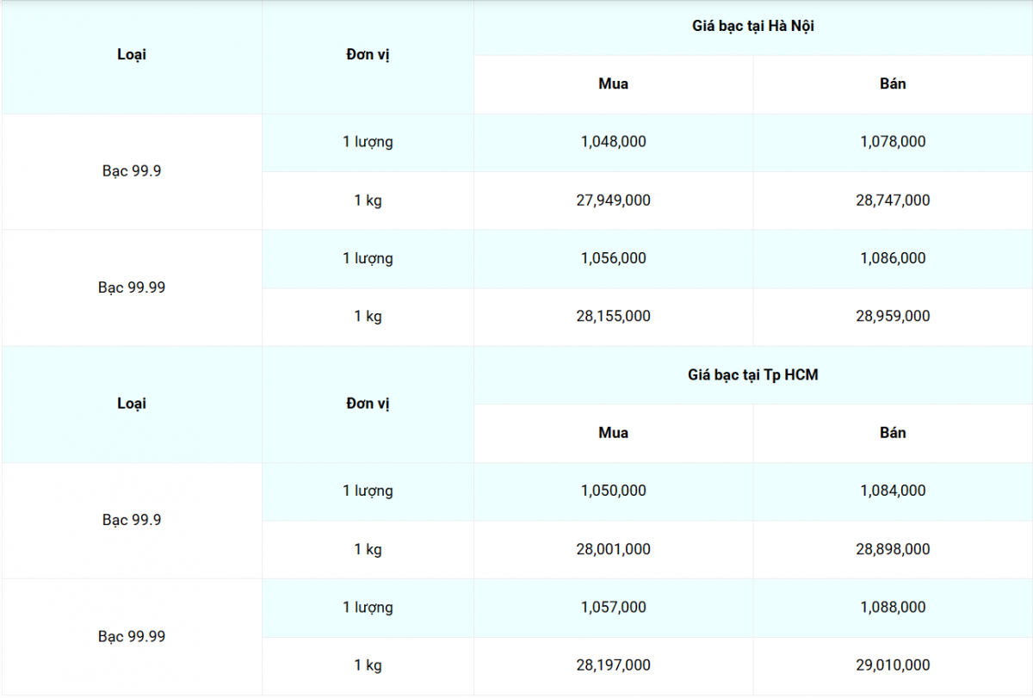Click the 1,056,000 buy price
Screen dimensions: 1033x698
click(613, 258)
